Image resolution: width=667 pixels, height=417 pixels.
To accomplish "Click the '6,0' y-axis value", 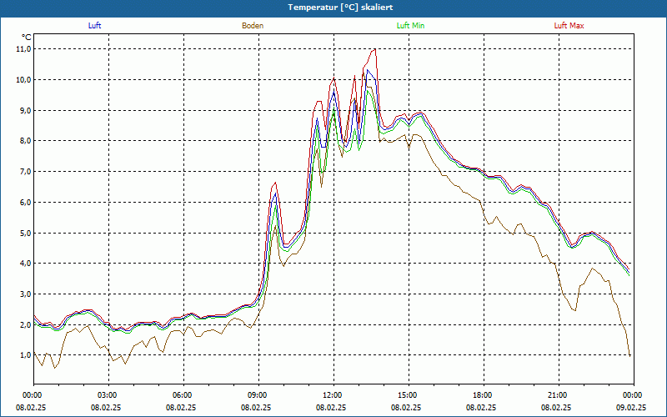I will 26,203.
